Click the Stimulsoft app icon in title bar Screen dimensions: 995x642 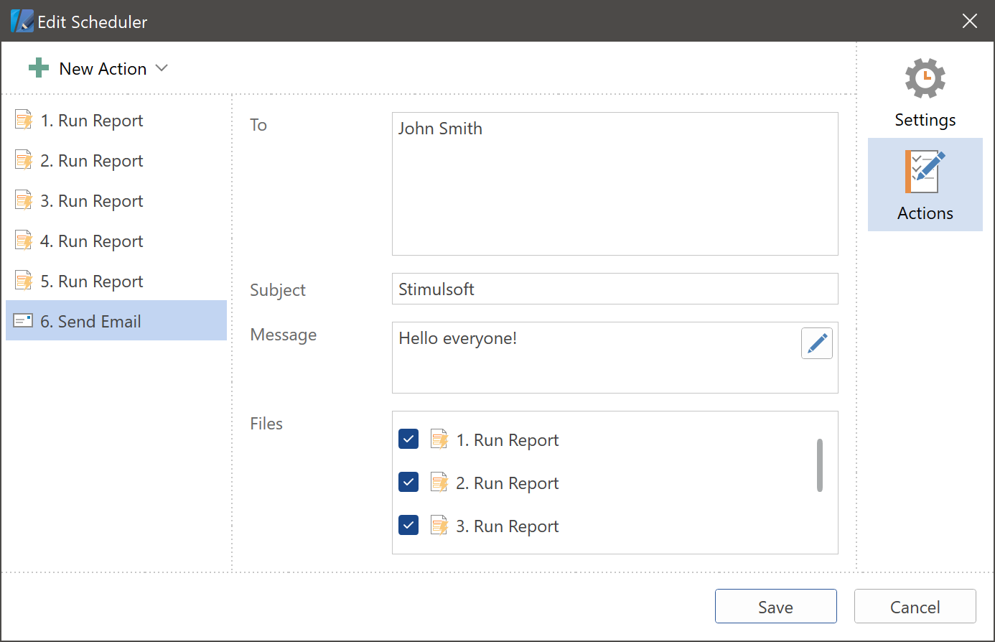(22, 22)
